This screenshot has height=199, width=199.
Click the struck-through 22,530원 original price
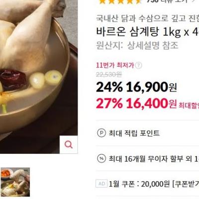click(109, 75)
